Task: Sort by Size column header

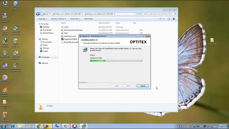Action: 135,23
